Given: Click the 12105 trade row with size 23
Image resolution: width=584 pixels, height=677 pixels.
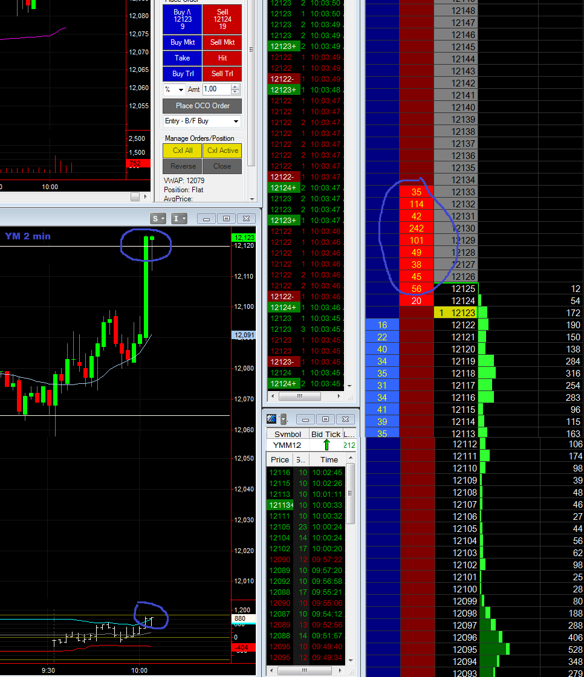Looking at the screenshot, I should coord(307,526).
